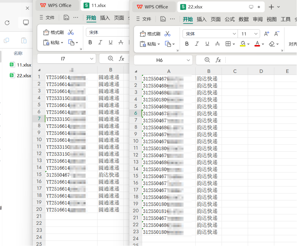Increase font size in 22.xlsx window
The height and width of the screenshot is (246, 297).
tap(267, 34)
